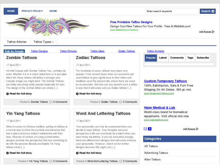Image resolution: width=220 pixels, height=165 pixels.
Task: Switch to the Latest tab
Action: point(163,58)
